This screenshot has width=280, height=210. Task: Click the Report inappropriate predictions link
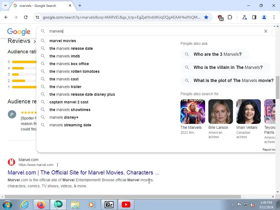pyautogui.click(x=269, y=150)
